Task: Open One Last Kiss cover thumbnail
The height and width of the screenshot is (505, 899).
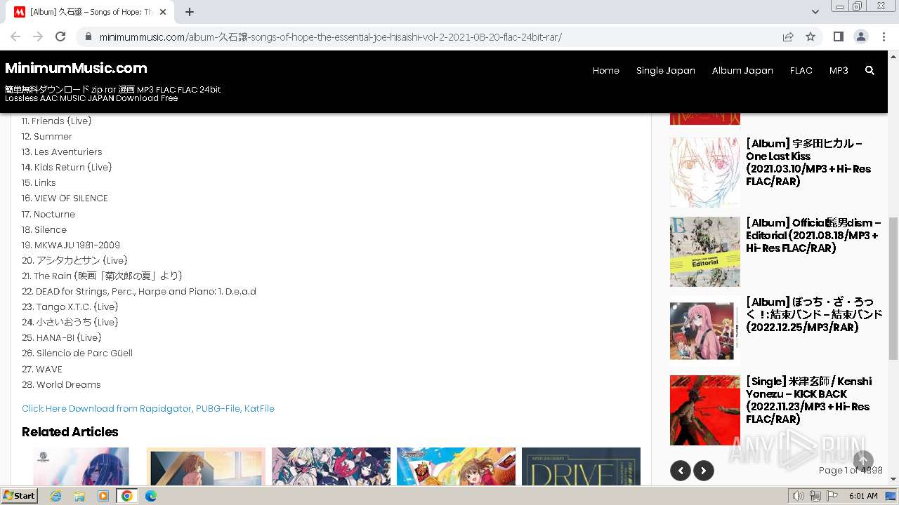Action: 705,172
